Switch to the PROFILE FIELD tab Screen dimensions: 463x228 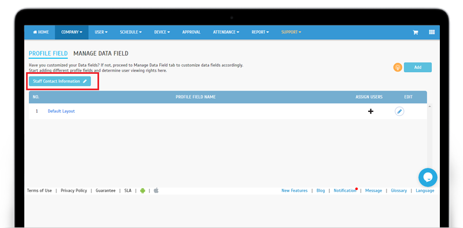[48, 54]
